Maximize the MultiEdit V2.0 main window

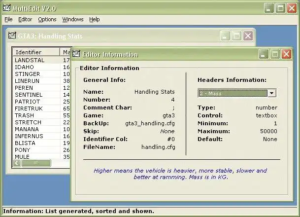tap(280, 8)
